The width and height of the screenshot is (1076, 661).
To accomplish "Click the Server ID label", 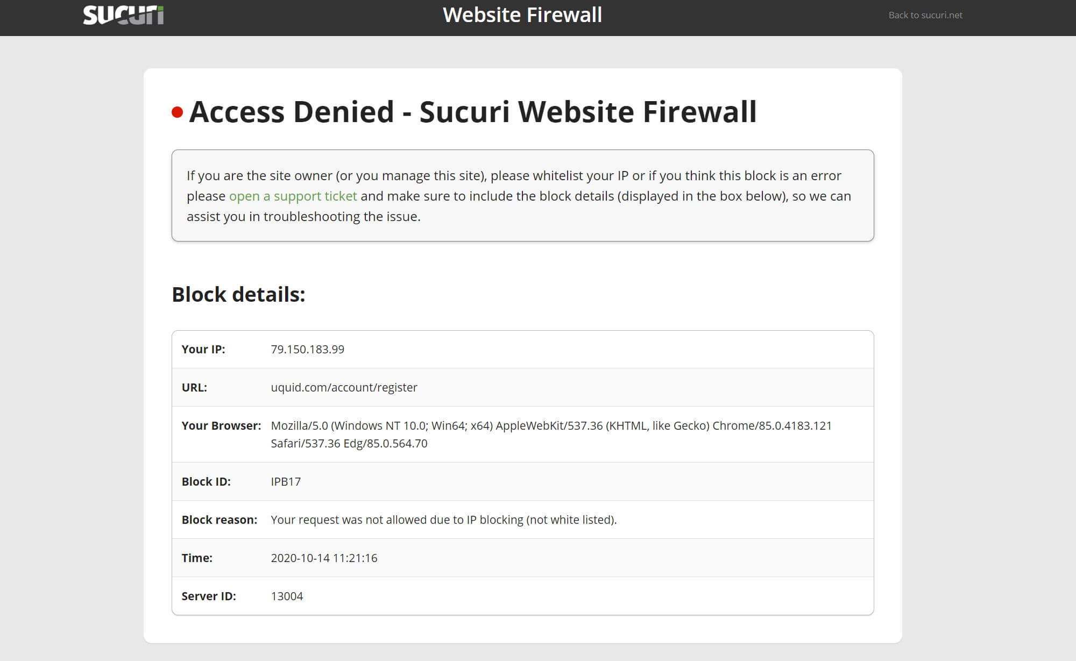I will (209, 596).
